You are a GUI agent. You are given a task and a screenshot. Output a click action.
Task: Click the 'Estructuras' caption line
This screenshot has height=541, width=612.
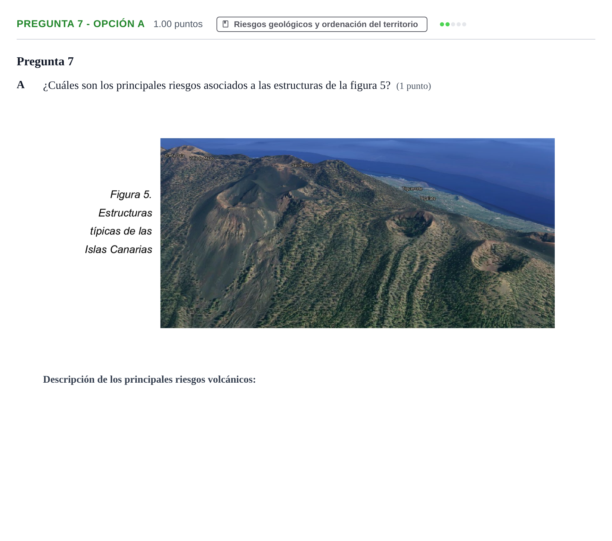pos(125,213)
